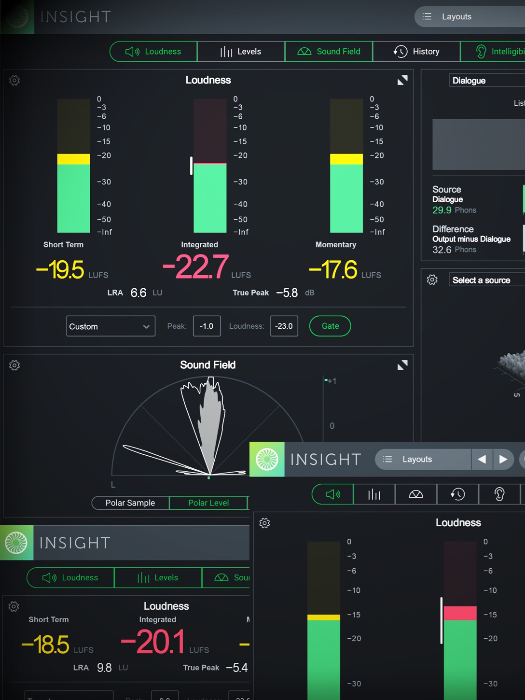Switch to the Sound Field tab

[x=329, y=51]
